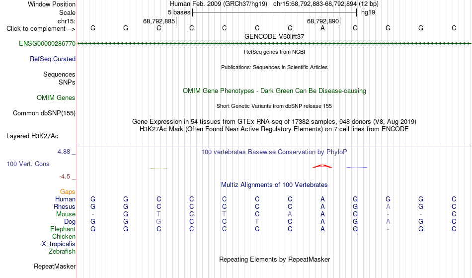Select the Zebrafish alignment row label
Image resolution: width=472 pixels, height=278 pixels.
(x=62, y=252)
